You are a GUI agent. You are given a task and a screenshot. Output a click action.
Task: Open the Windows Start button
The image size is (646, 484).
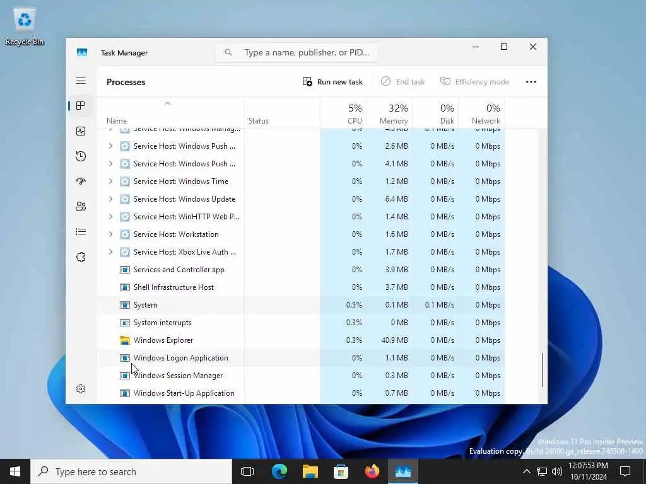(x=15, y=471)
